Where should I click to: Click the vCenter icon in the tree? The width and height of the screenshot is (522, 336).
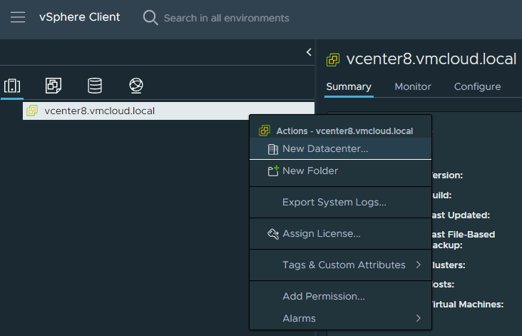tap(32, 111)
